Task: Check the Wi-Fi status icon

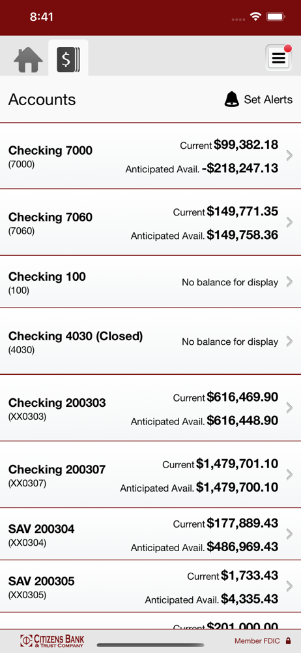Action: (255, 17)
